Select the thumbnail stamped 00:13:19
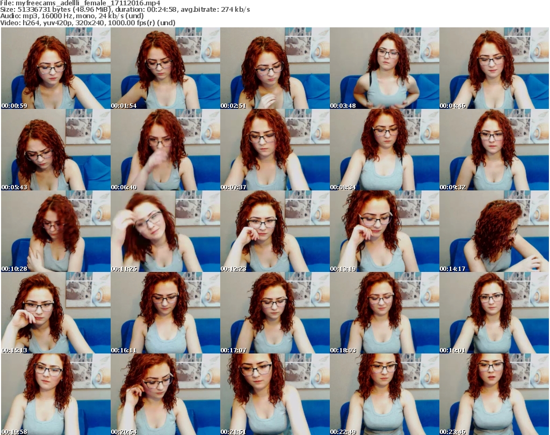The width and height of the screenshot is (550, 435). click(x=385, y=232)
